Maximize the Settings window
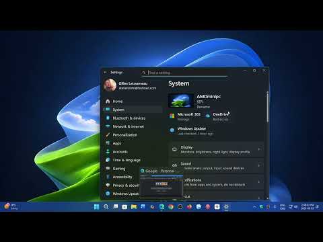 click(x=254, y=71)
